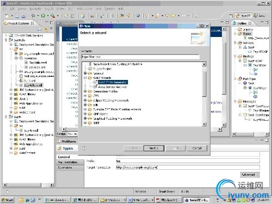Click Project Explorer horizontal scrollbar
This screenshot has width=272, height=204.
pos(24,185)
